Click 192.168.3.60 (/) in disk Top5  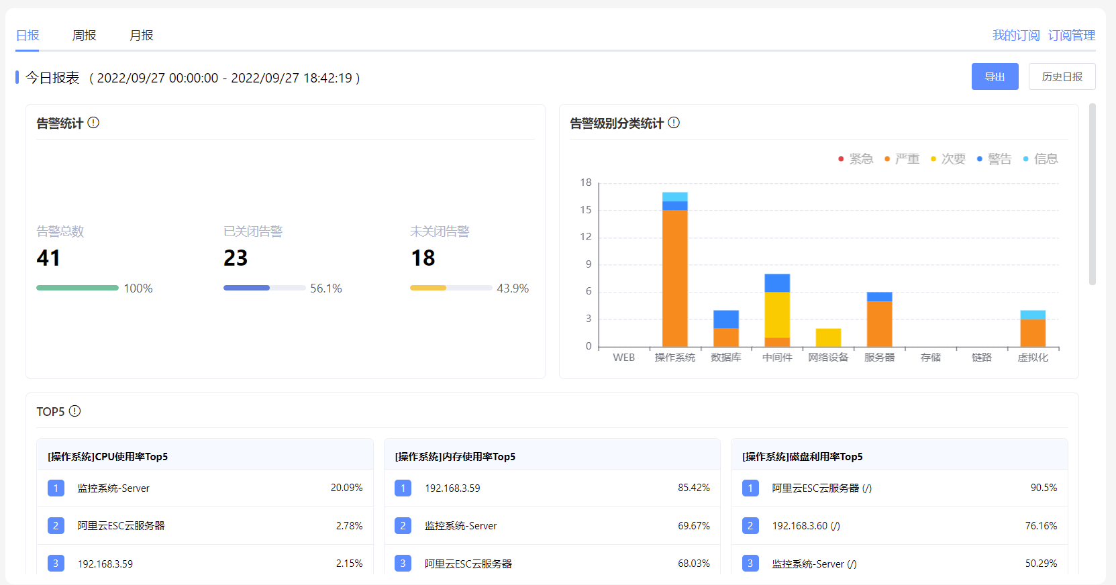[806, 526]
